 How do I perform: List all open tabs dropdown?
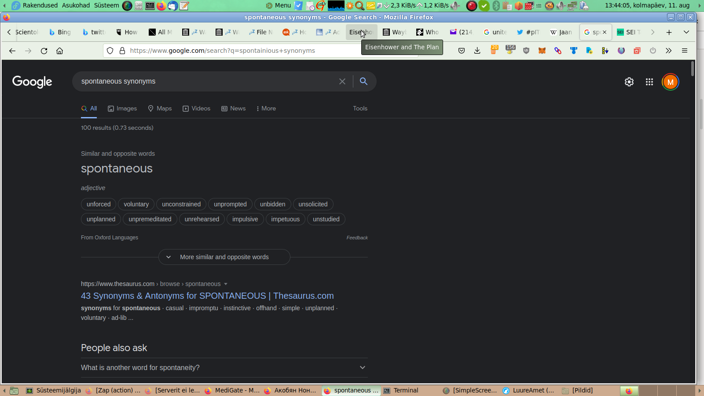click(686, 32)
